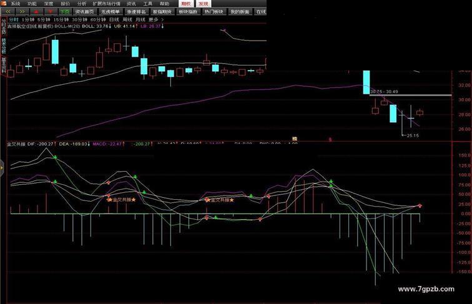Expand the left edge panel handle
Image resolution: width=472 pixels, height=304 pixels.
click(x=2, y=168)
